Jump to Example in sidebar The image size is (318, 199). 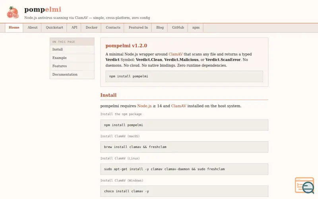[x=72, y=58]
